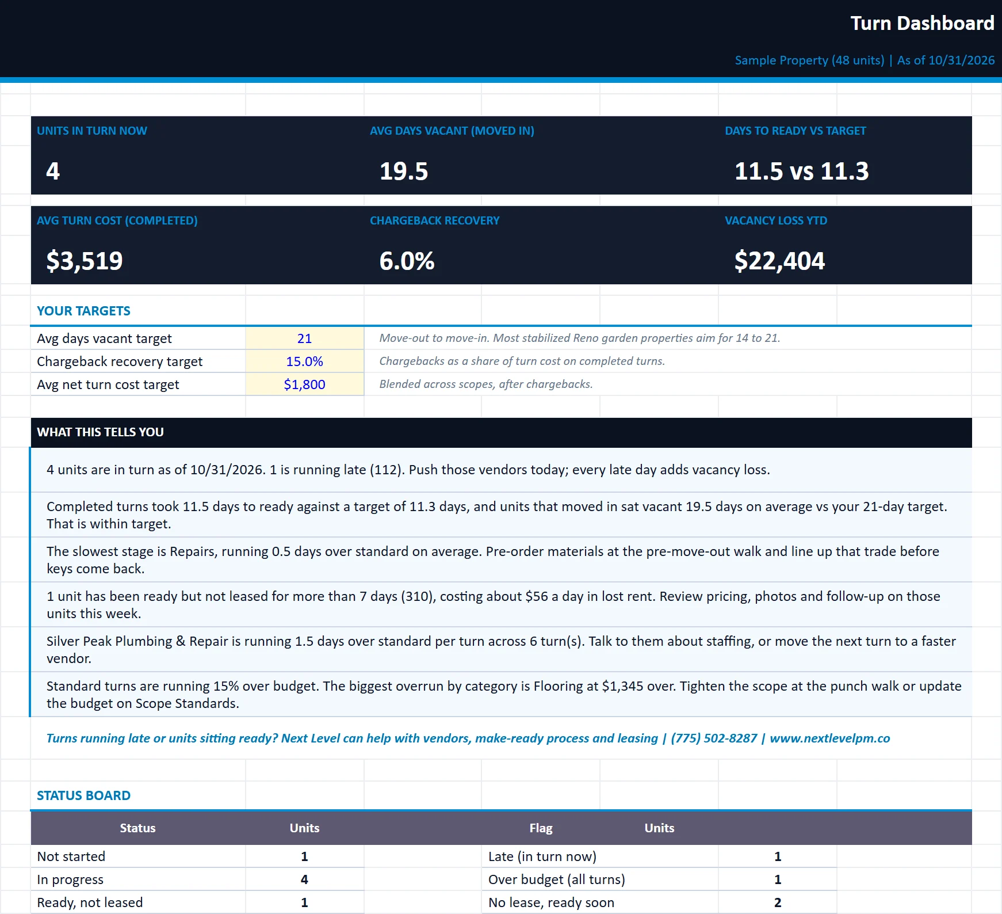Select the 'slowest stage is Repairs' insight
1002x914 pixels.
(x=501, y=560)
